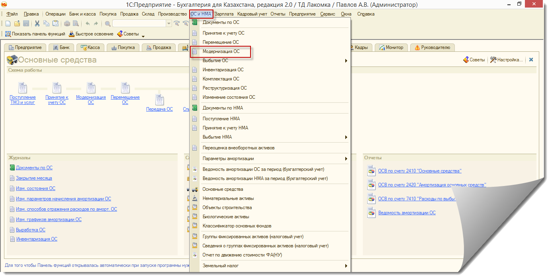Image resolution: width=550 pixels, height=278 pixels.
Task: Open the Правка menu
Action: 31,14
